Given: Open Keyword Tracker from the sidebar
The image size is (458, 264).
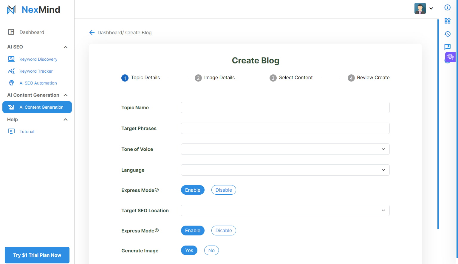Looking at the screenshot, I should coord(36,71).
